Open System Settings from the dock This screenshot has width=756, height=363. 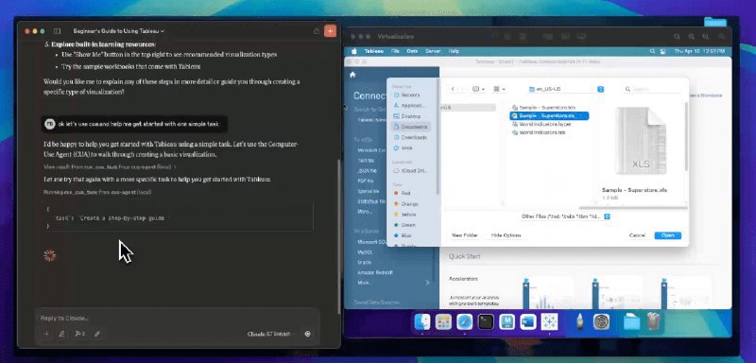tap(602, 321)
